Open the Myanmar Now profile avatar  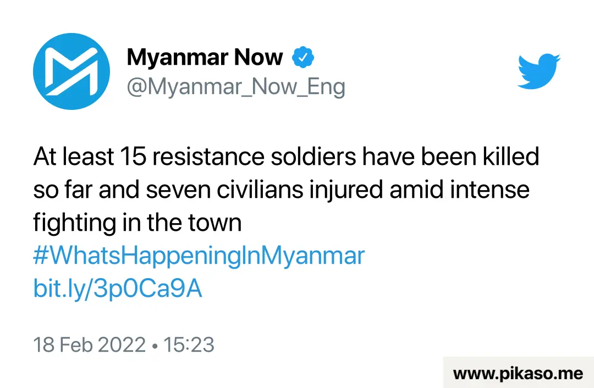[71, 71]
